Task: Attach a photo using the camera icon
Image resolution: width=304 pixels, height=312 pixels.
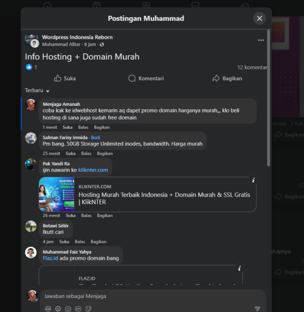Action: (x=68, y=309)
